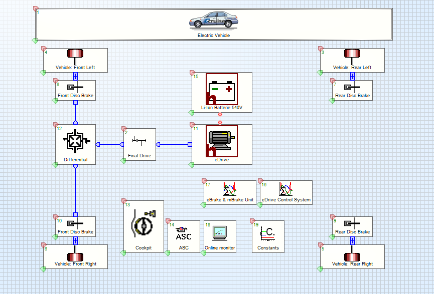The image size is (434, 294).
Task: Select the Li-Ion battery icon
Action: [222, 89]
